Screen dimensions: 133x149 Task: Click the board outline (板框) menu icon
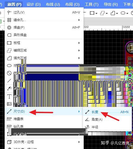[9, 43]
